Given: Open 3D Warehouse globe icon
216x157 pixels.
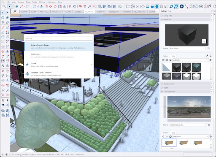Looking at the screenshot, I should [100, 6].
